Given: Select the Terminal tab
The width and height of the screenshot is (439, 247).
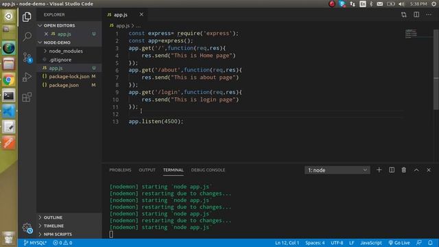Looking at the screenshot, I should pos(174,170).
